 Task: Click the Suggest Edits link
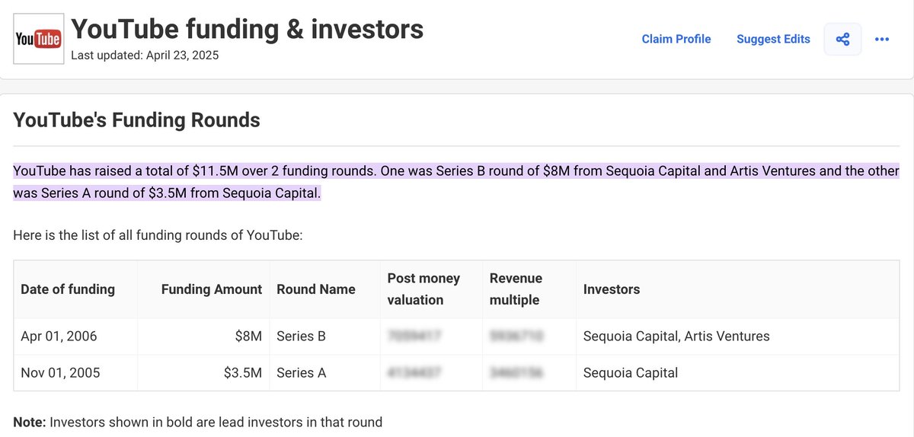pos(773,39)
